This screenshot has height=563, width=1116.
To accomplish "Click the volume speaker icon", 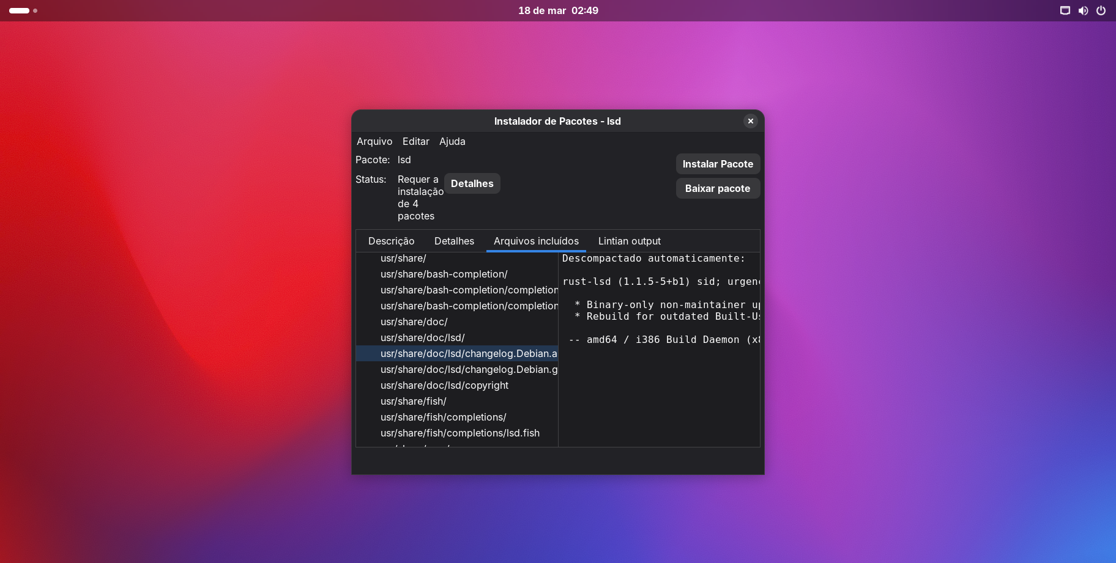I will click(x=1083, y=10).
